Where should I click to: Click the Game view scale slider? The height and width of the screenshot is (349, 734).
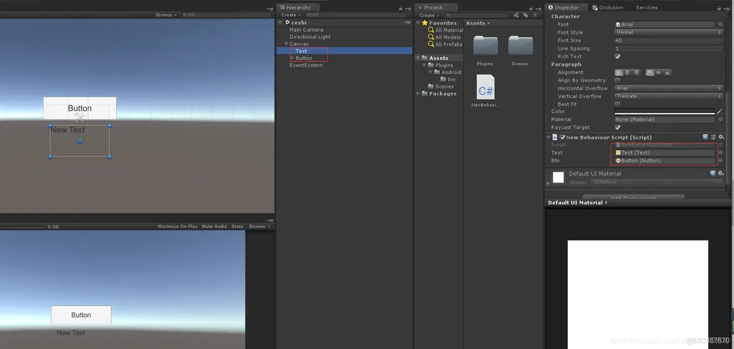coord(21,227)
